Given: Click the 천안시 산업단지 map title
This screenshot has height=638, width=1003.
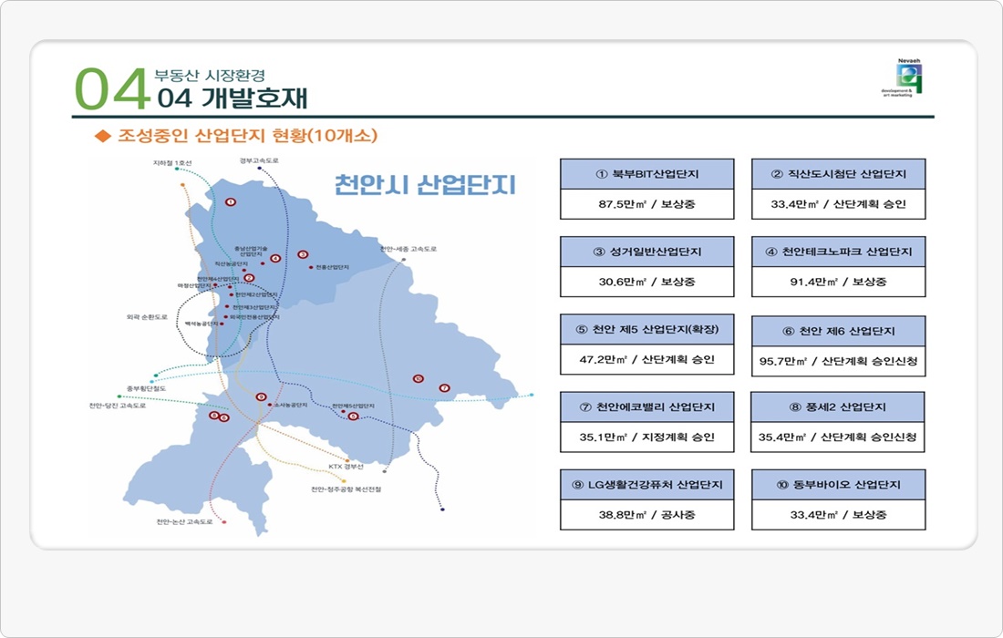Looking at the screenshot, I should 425,185.
